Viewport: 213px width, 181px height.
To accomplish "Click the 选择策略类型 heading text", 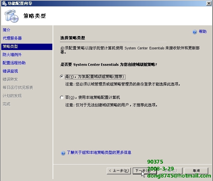I will point(73,38).
